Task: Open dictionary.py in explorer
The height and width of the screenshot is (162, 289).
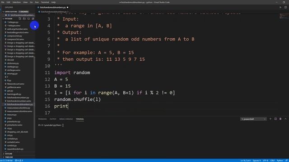Action: tap(13, 63)
